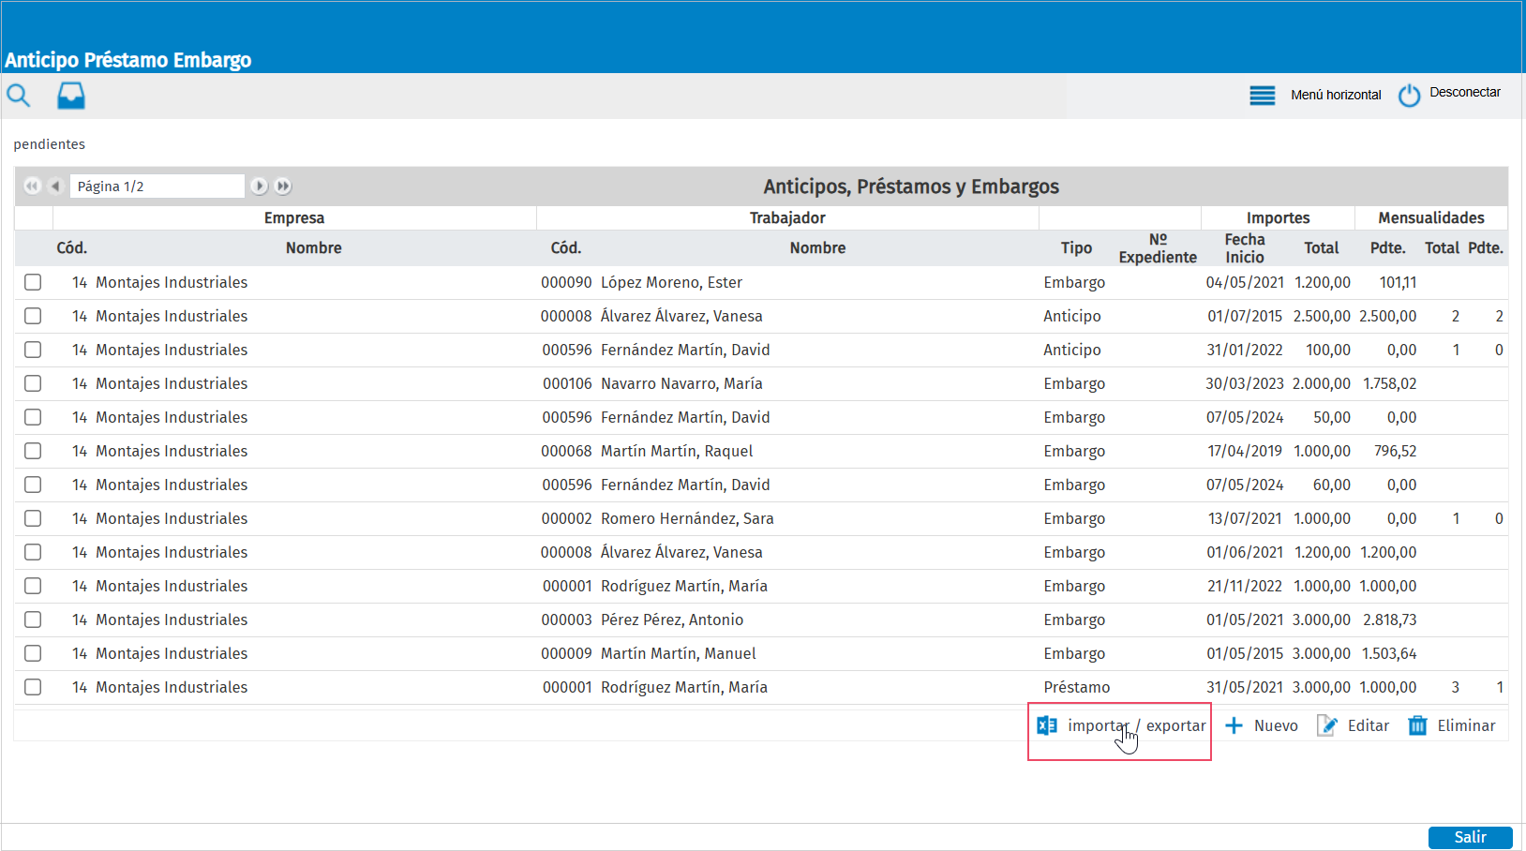Jump to the first page arrow
The image size is (1526, 851).
click(32, 187)
